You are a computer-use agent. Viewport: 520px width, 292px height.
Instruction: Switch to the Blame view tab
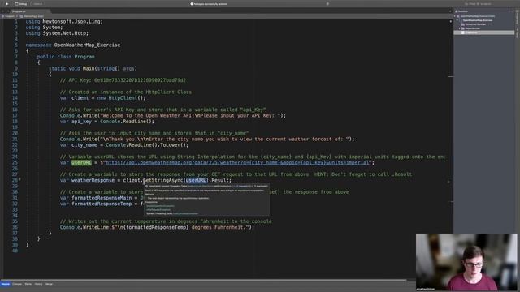tap(28, 284)
